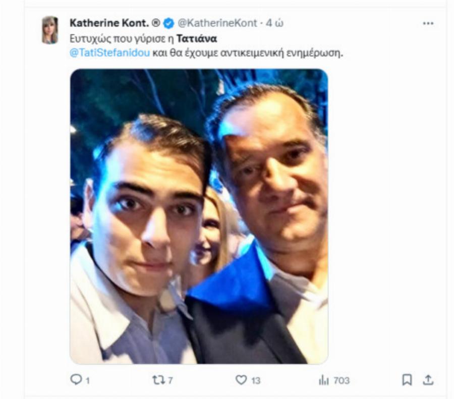Click the reply speech bubble icon

[75, 380]
